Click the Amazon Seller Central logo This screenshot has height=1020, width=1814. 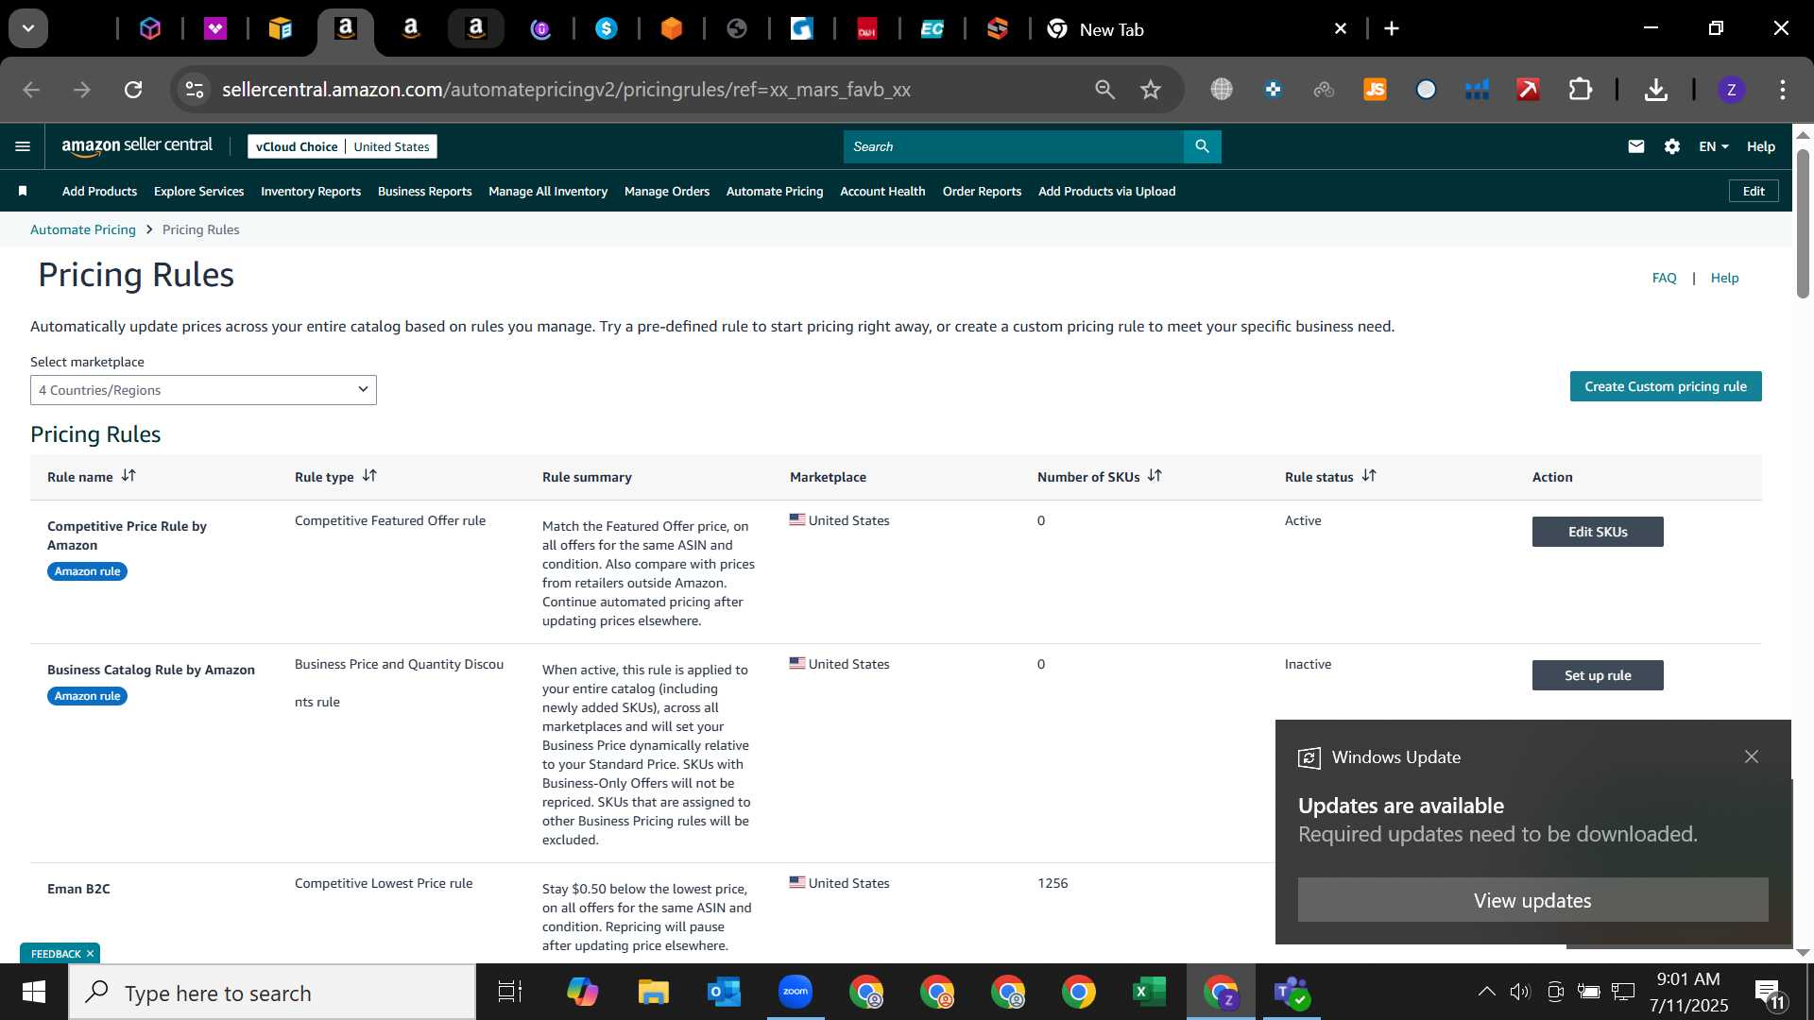137,146
